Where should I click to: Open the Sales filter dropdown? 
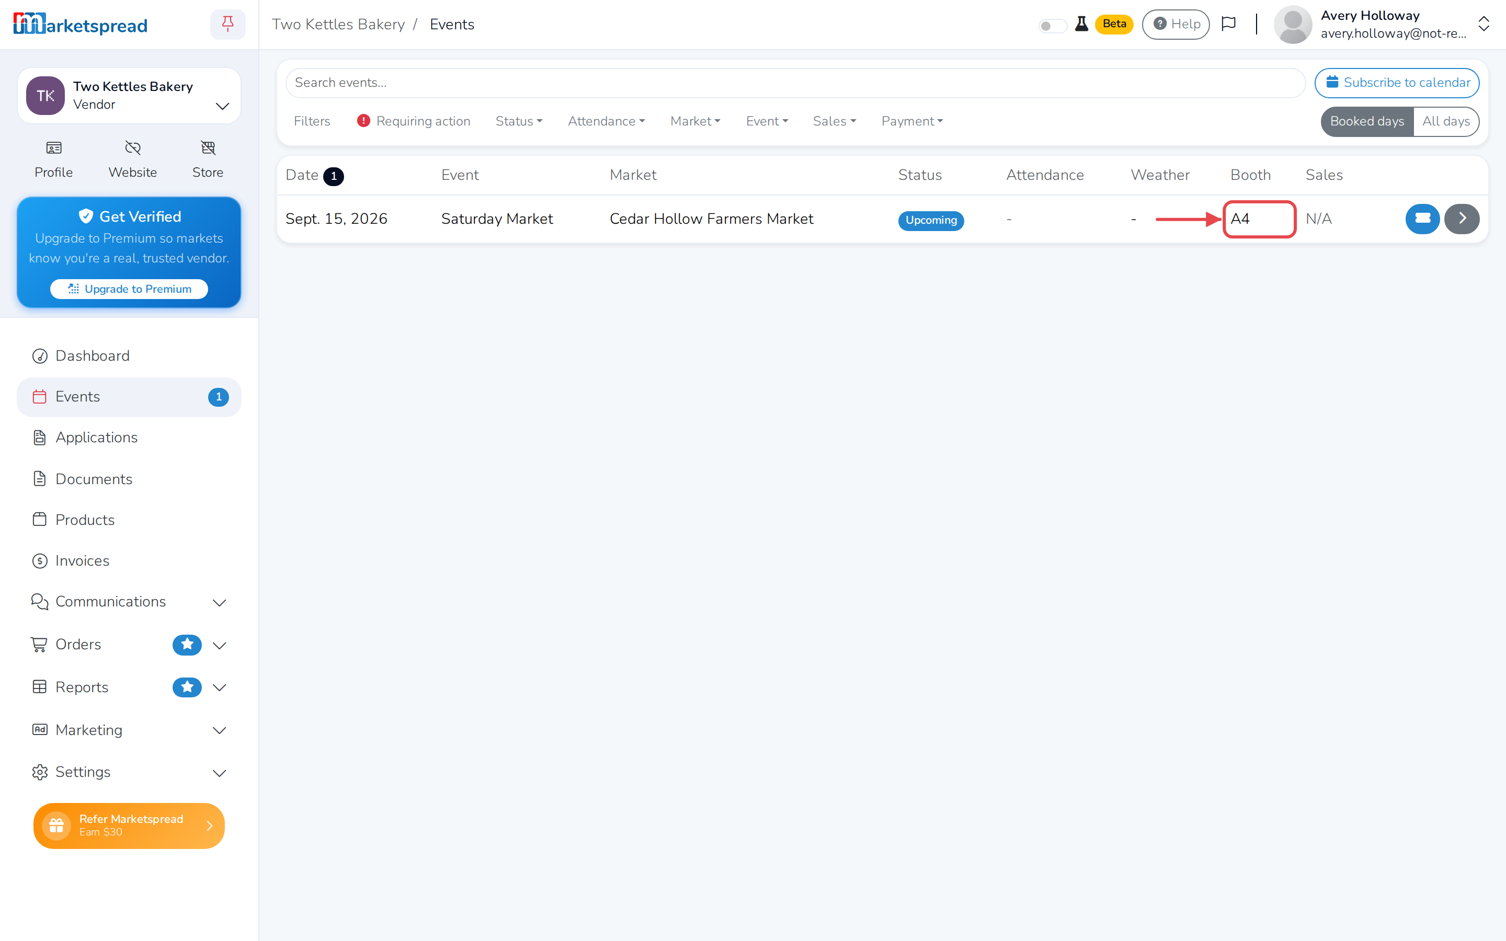pos(835,121)
